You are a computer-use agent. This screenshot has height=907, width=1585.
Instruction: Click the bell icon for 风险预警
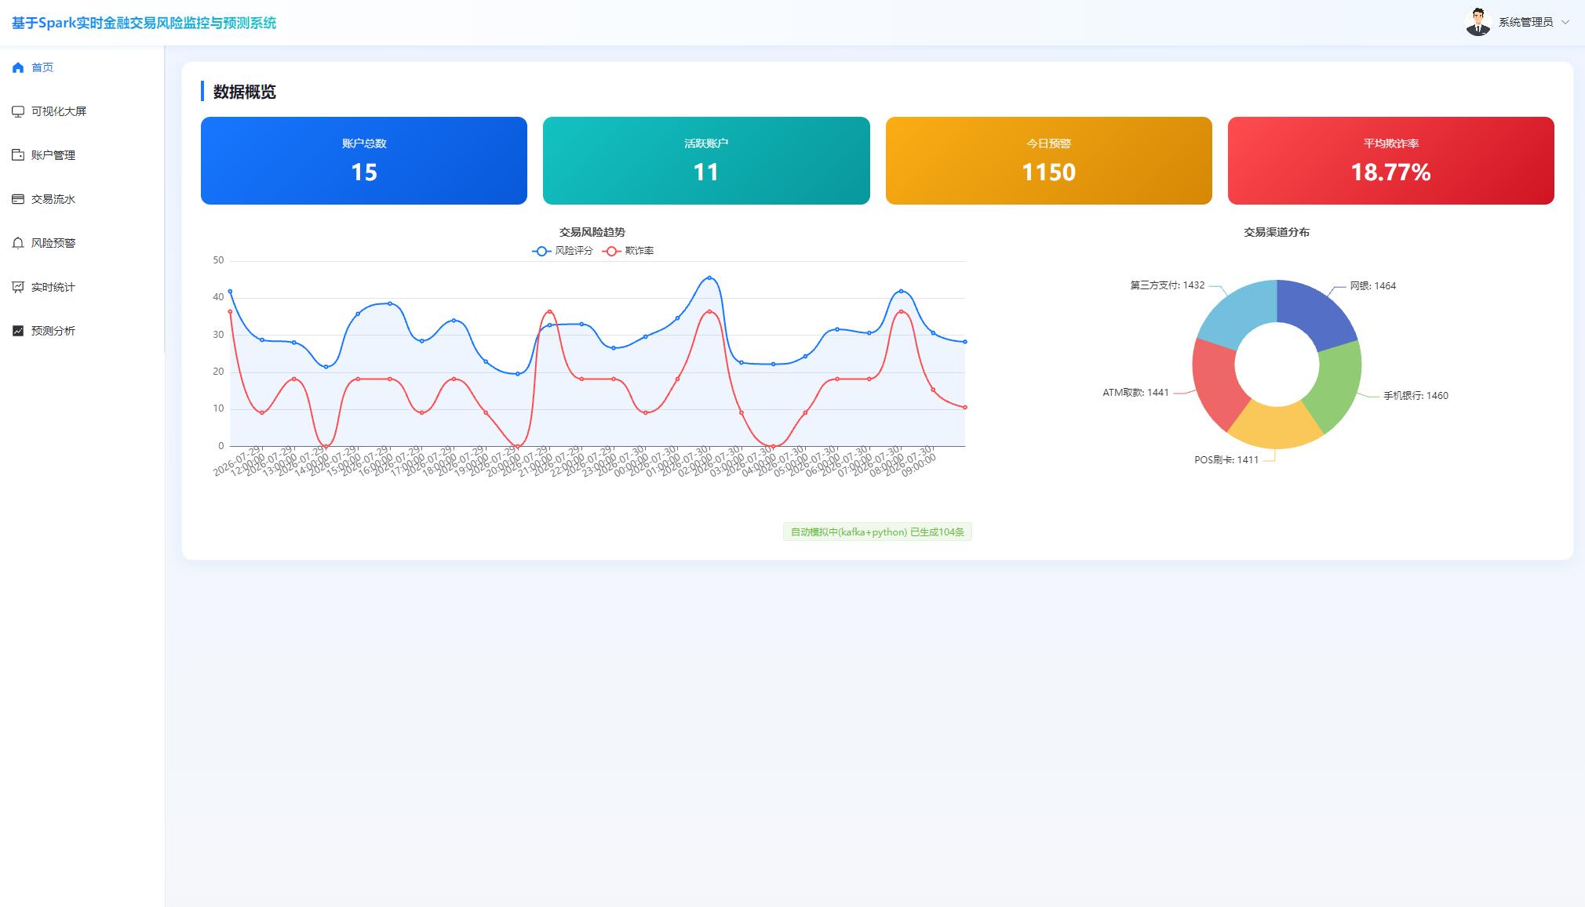click(x=18, y=243)
